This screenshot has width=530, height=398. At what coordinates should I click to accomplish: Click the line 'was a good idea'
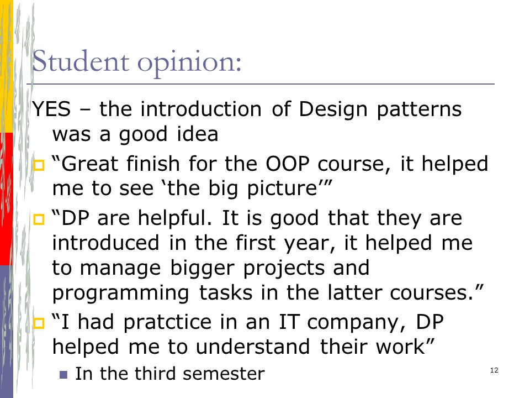[x=135, y=134]
